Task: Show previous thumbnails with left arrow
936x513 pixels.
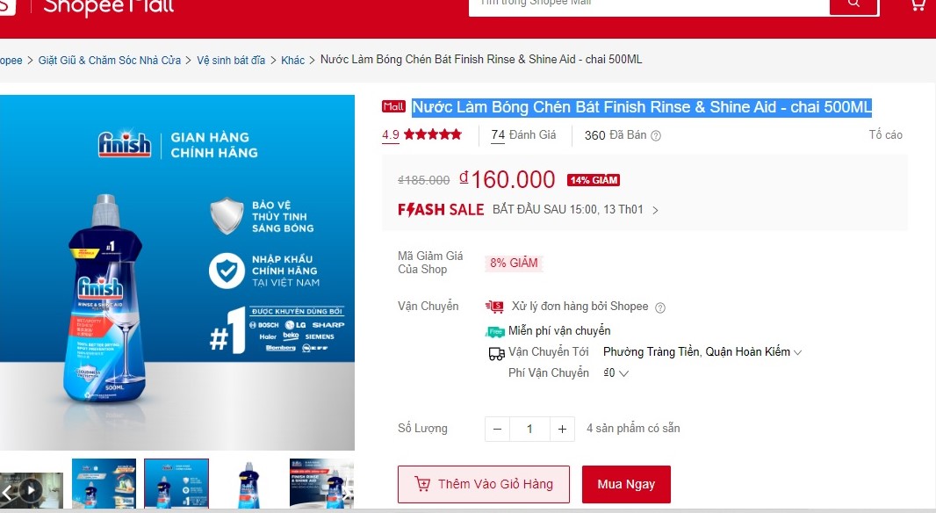Action: [8, 493]
